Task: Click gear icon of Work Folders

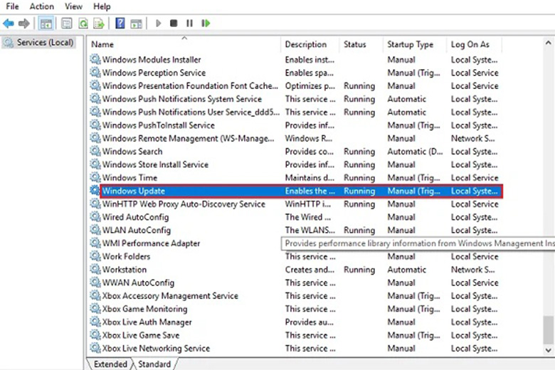Action: 95,256
